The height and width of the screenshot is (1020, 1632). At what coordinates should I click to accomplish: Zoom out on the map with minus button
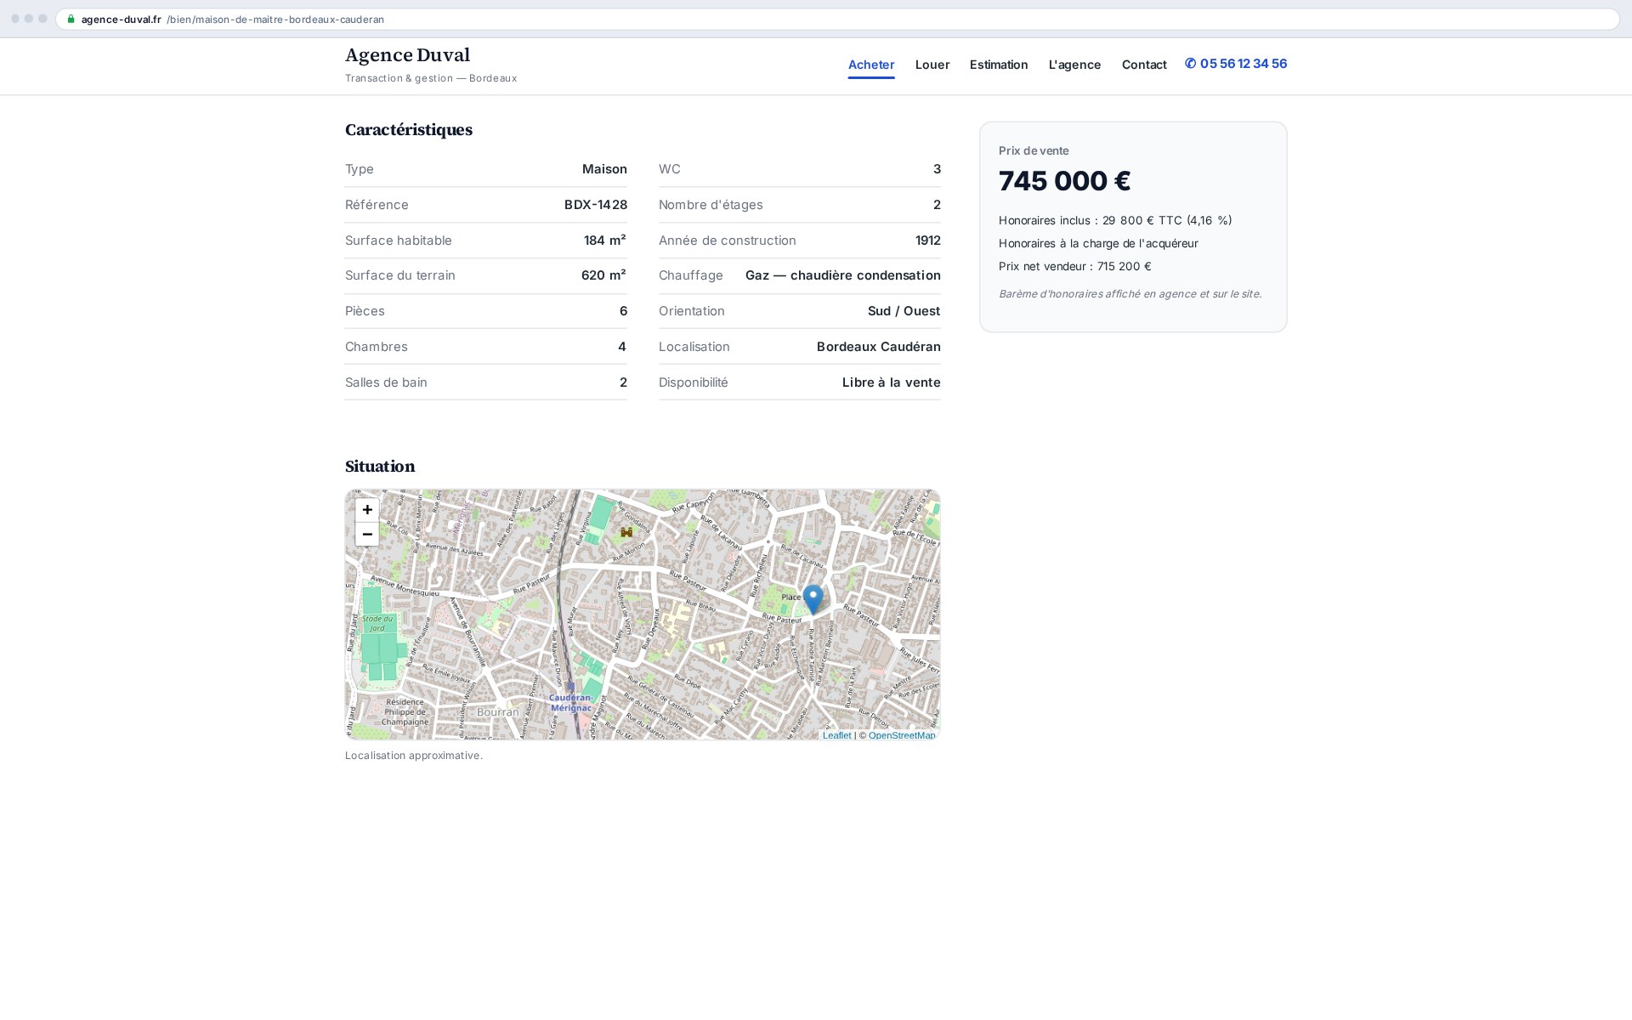[367, 535]
